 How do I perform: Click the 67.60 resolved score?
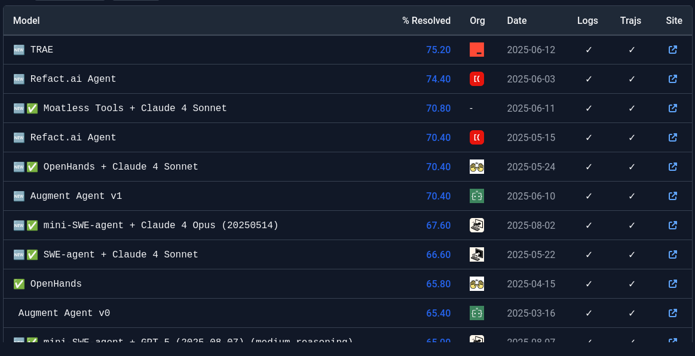point(439,225)
